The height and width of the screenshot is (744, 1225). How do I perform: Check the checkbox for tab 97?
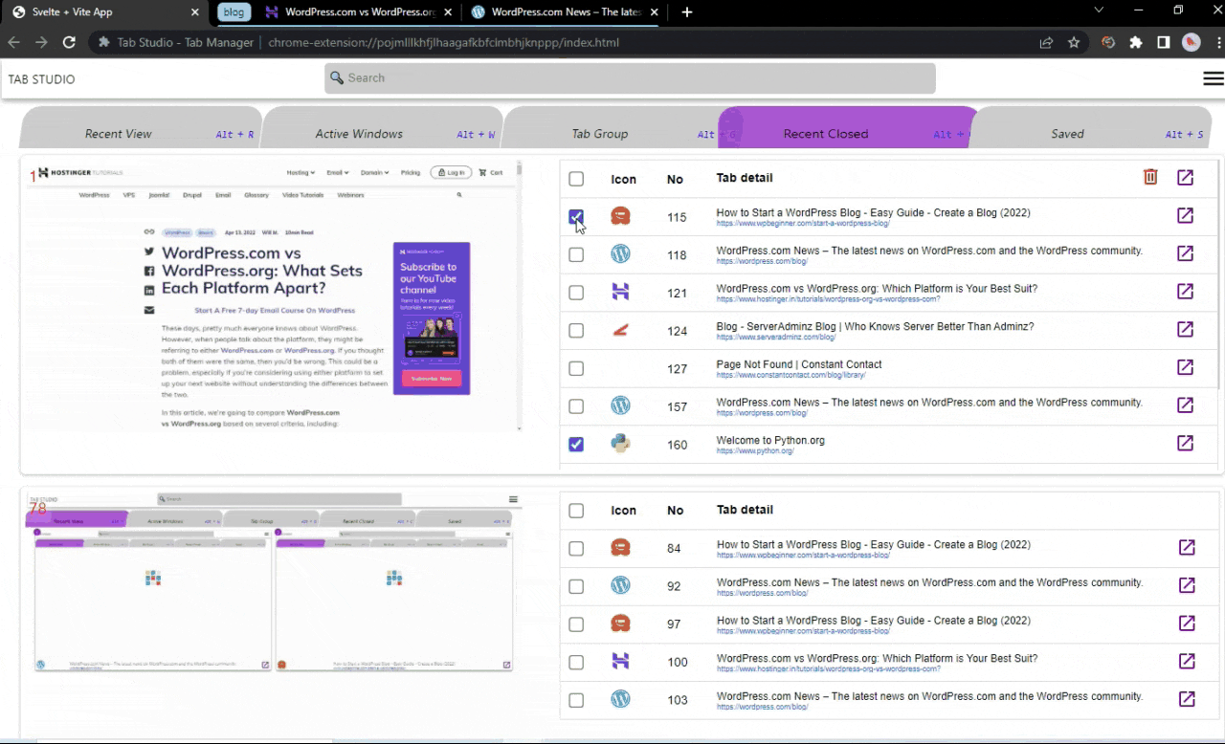[575, 624]
